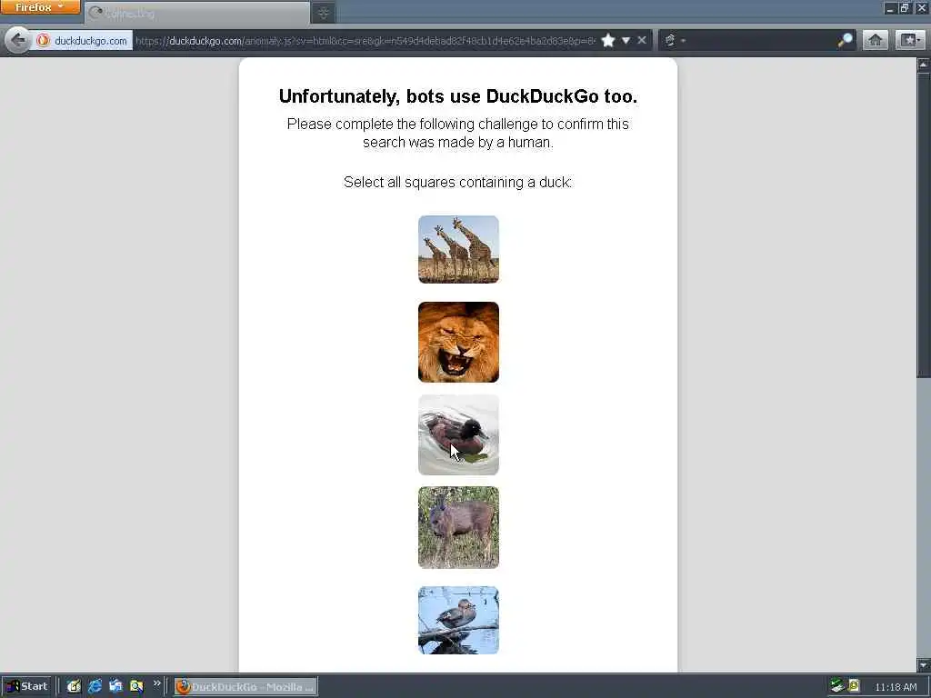Click the network tray icon
This screenshot has width=931, height=698.
(837, 686)
